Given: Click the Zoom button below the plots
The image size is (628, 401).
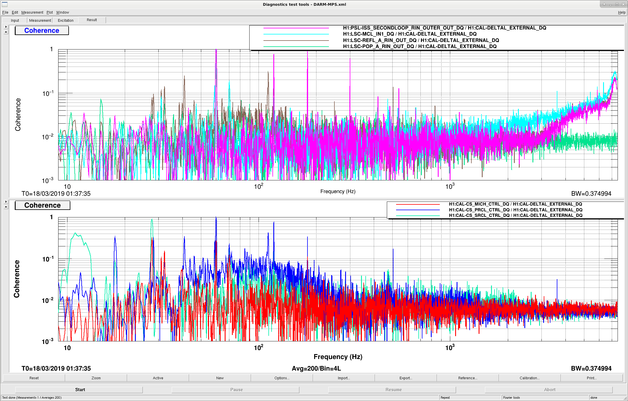Looking at the screenshot, I should pos(96,378).
